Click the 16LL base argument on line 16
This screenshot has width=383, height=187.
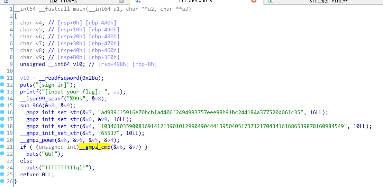tap(316, 112)
